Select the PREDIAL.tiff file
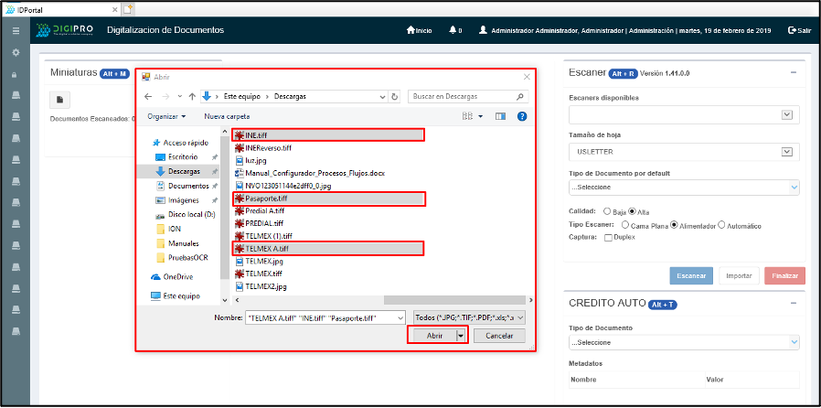The width and height of the screenshot is (821, 408). (263, 222)
